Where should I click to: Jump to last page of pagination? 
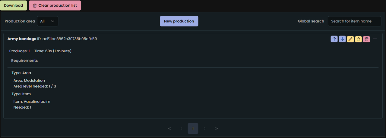[x=217, y=128]
